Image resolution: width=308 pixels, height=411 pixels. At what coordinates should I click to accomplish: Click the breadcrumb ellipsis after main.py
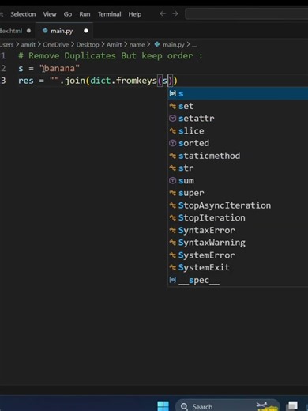point(194,45)
